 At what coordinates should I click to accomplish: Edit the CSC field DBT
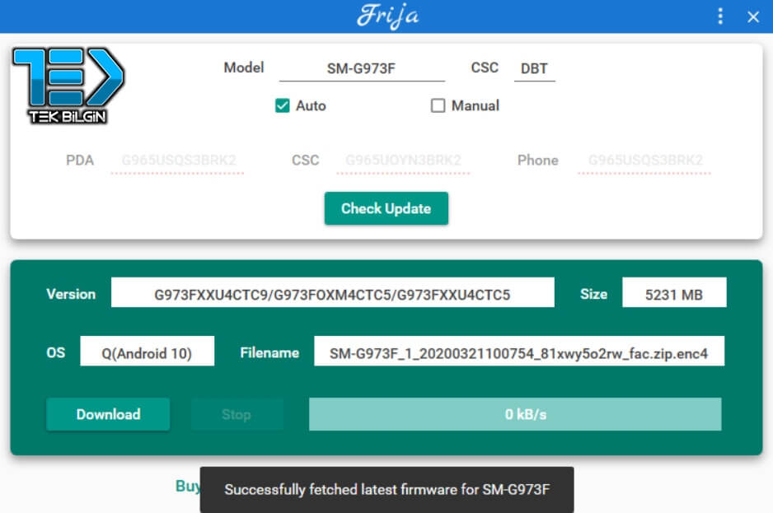click(x=534, y=68)
